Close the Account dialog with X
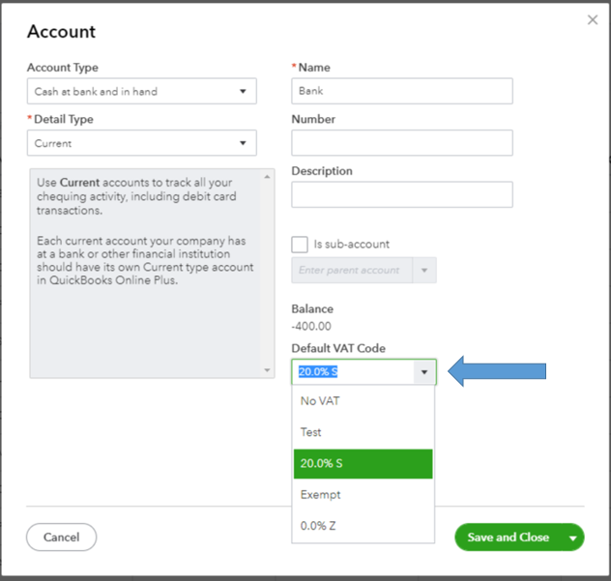611x581 pixels. (x=593, y=19)
